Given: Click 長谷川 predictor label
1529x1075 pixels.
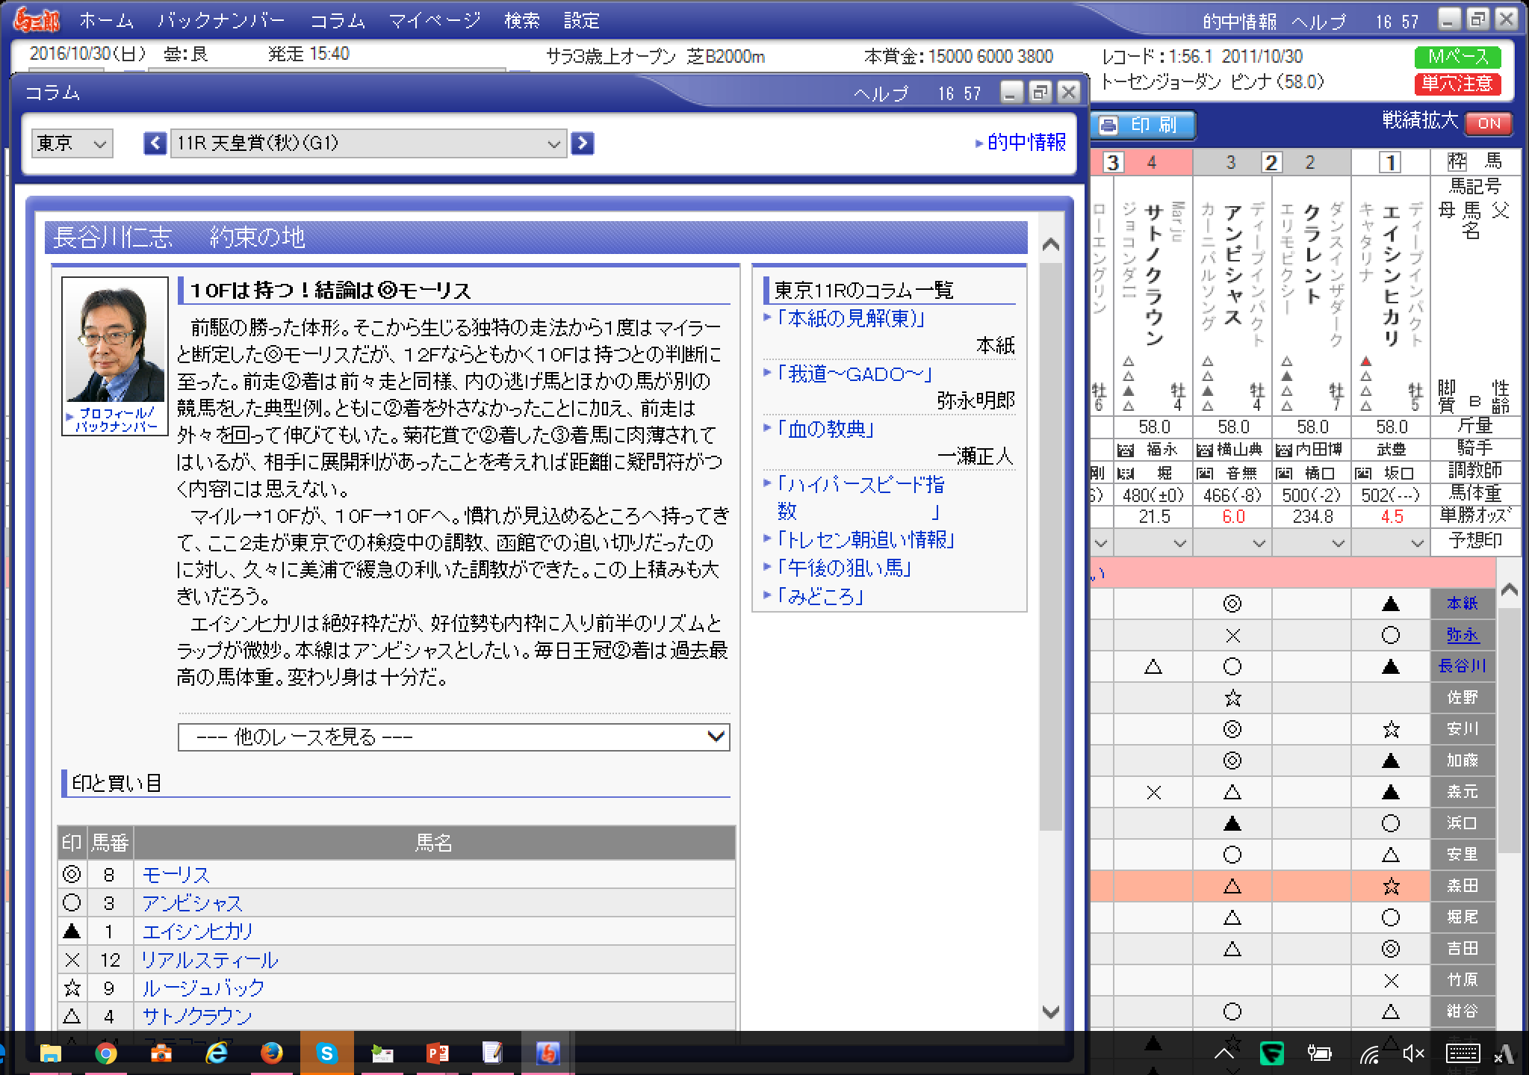Looking at the screenshot, I should pos(1462,666).
